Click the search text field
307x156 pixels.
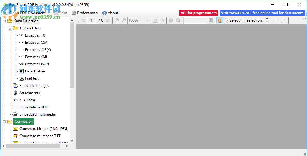tap(195, 20)
